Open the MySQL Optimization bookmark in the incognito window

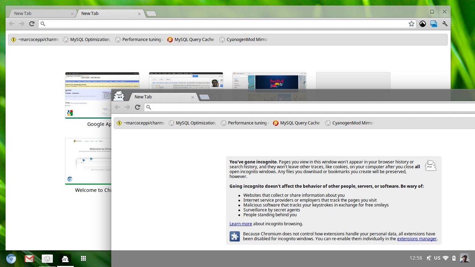click(x=192, y=123)
